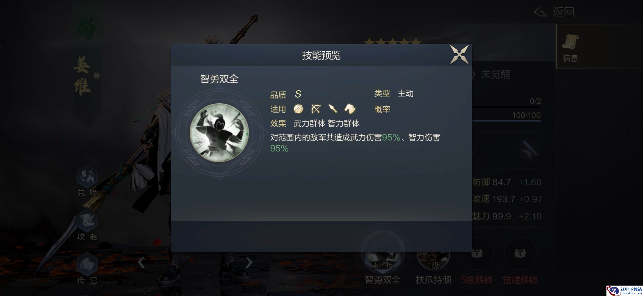Select the spear troop type icon
The width and height of the screenshot is (643, 296).
[x=333, y=109]
